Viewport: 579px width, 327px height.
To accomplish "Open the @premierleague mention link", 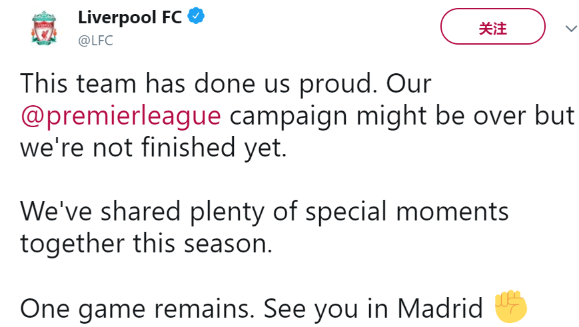I will click(x=121, y=116).
